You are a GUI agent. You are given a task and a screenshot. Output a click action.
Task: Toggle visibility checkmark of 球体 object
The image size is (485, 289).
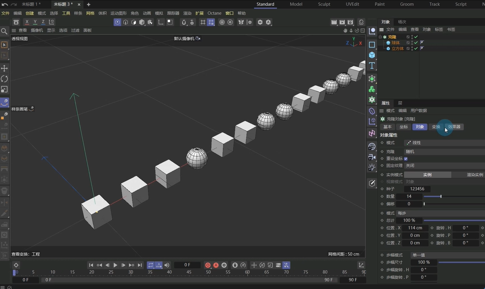[x=416, y=43]
